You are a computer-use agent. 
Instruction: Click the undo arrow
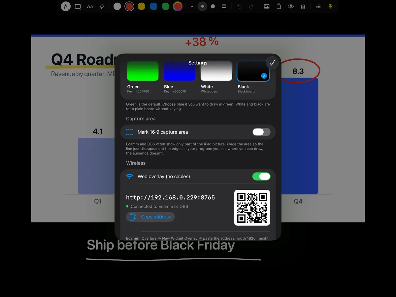239,6
